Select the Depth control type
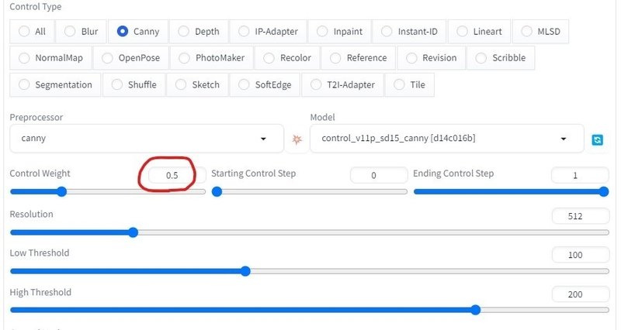The height and width of the screenshot is (330, 621). click(x=199, y=32)
